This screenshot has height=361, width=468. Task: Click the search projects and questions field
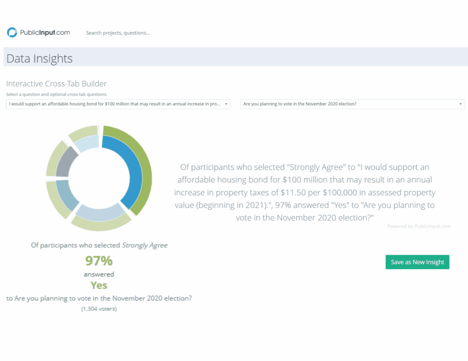click(118, 33)
